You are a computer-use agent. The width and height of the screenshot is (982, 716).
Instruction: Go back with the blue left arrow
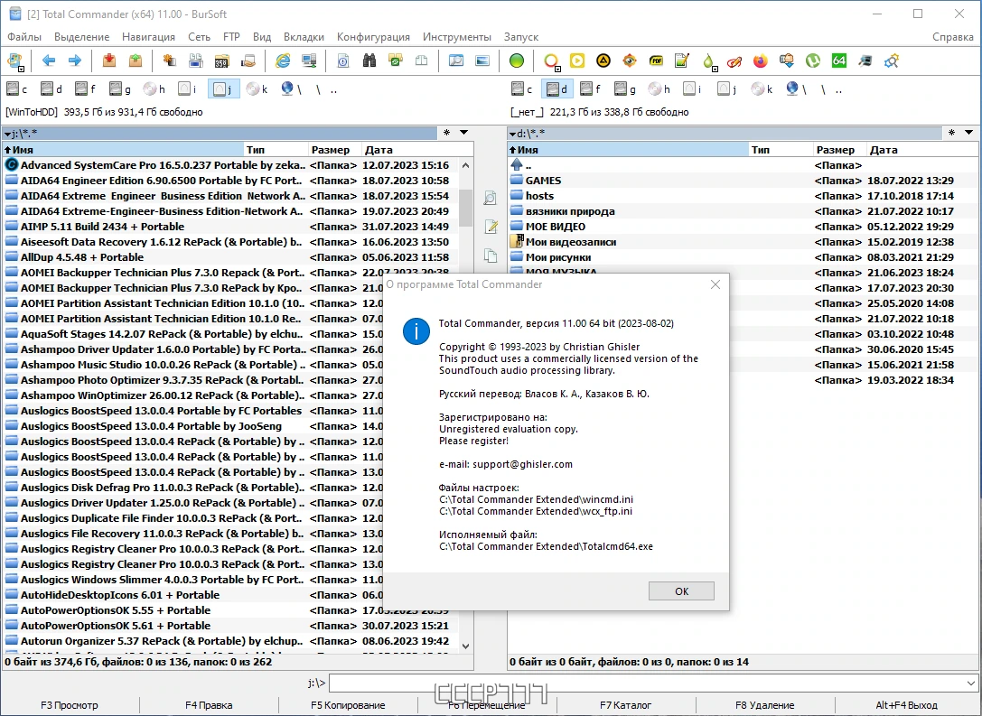48,60
